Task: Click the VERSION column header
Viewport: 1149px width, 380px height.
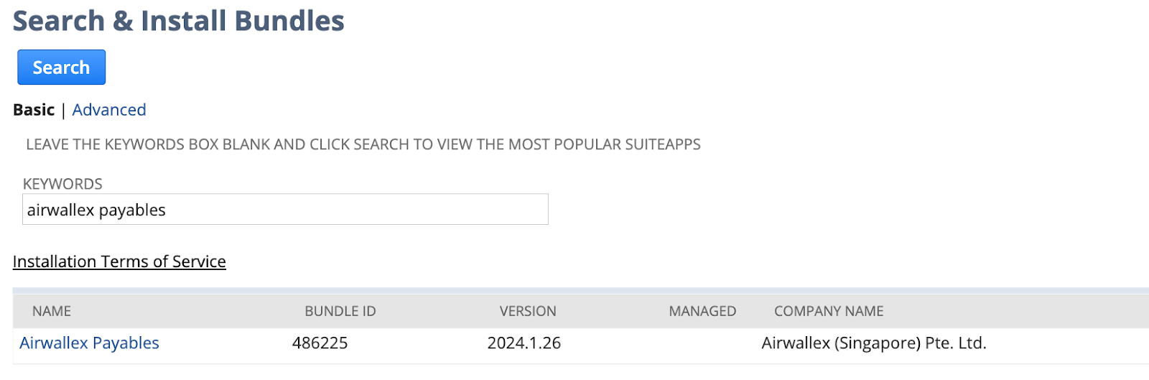Action: point(528,311)
